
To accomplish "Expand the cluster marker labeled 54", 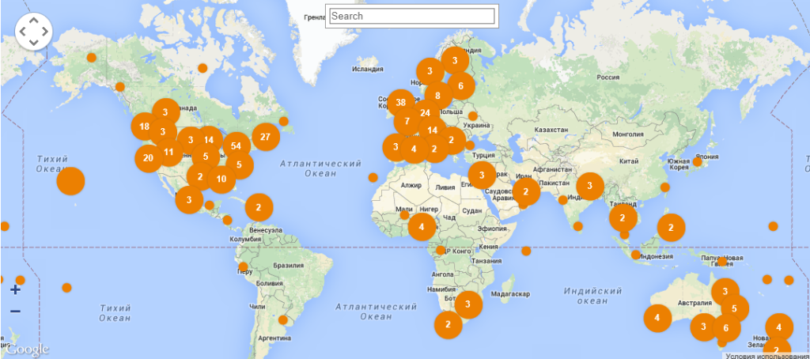I will click(235, 145).
